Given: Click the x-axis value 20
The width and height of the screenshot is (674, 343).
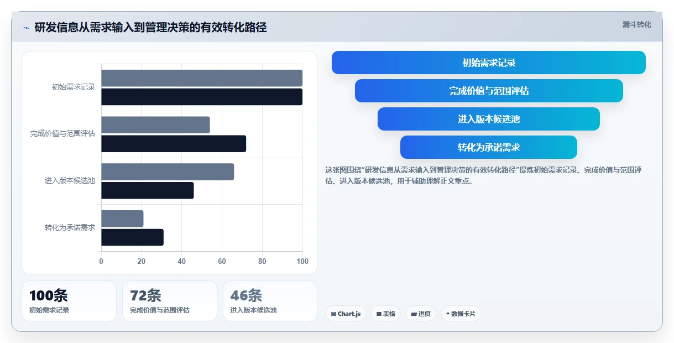Looking at the screenshot, I should click(x=142, y=262).
